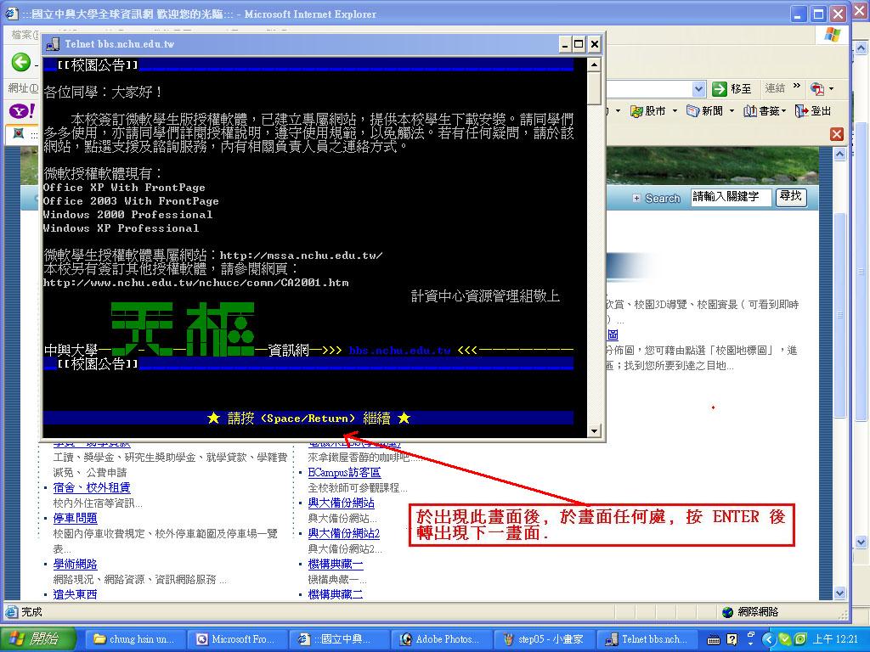
Task: Click the 請輸入關鍵字 search input field
Action: [731, 197]
